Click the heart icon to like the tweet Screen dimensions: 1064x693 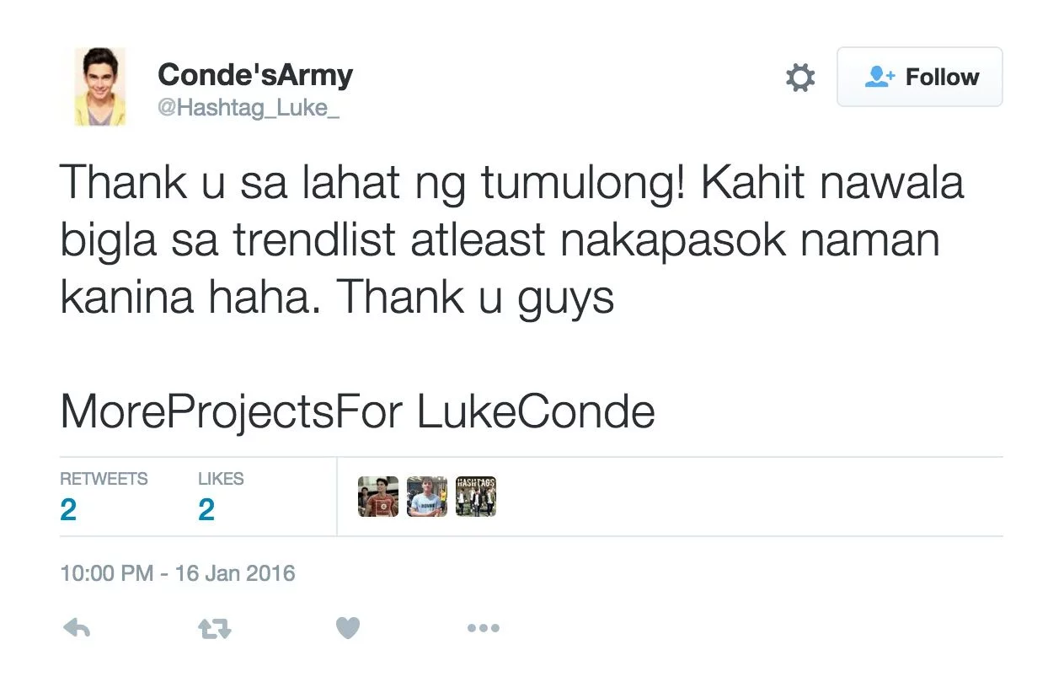(348, 627)
